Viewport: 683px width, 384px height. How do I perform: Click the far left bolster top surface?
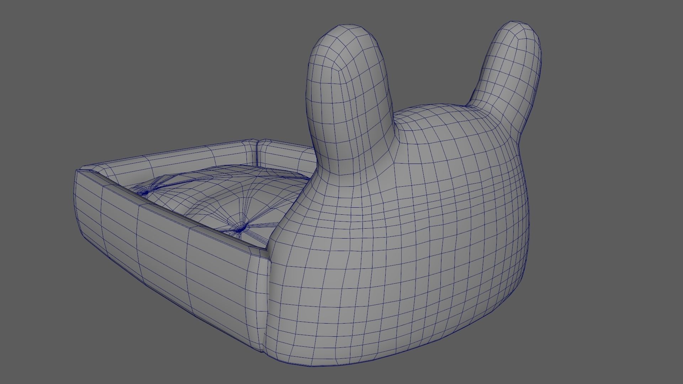tap(171, 155)
